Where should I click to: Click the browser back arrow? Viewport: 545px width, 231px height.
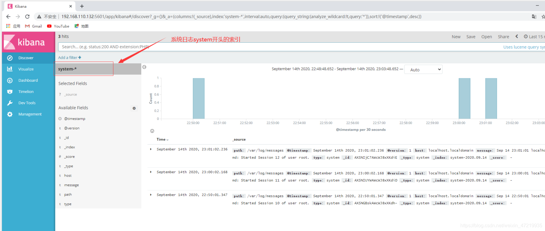8,17
